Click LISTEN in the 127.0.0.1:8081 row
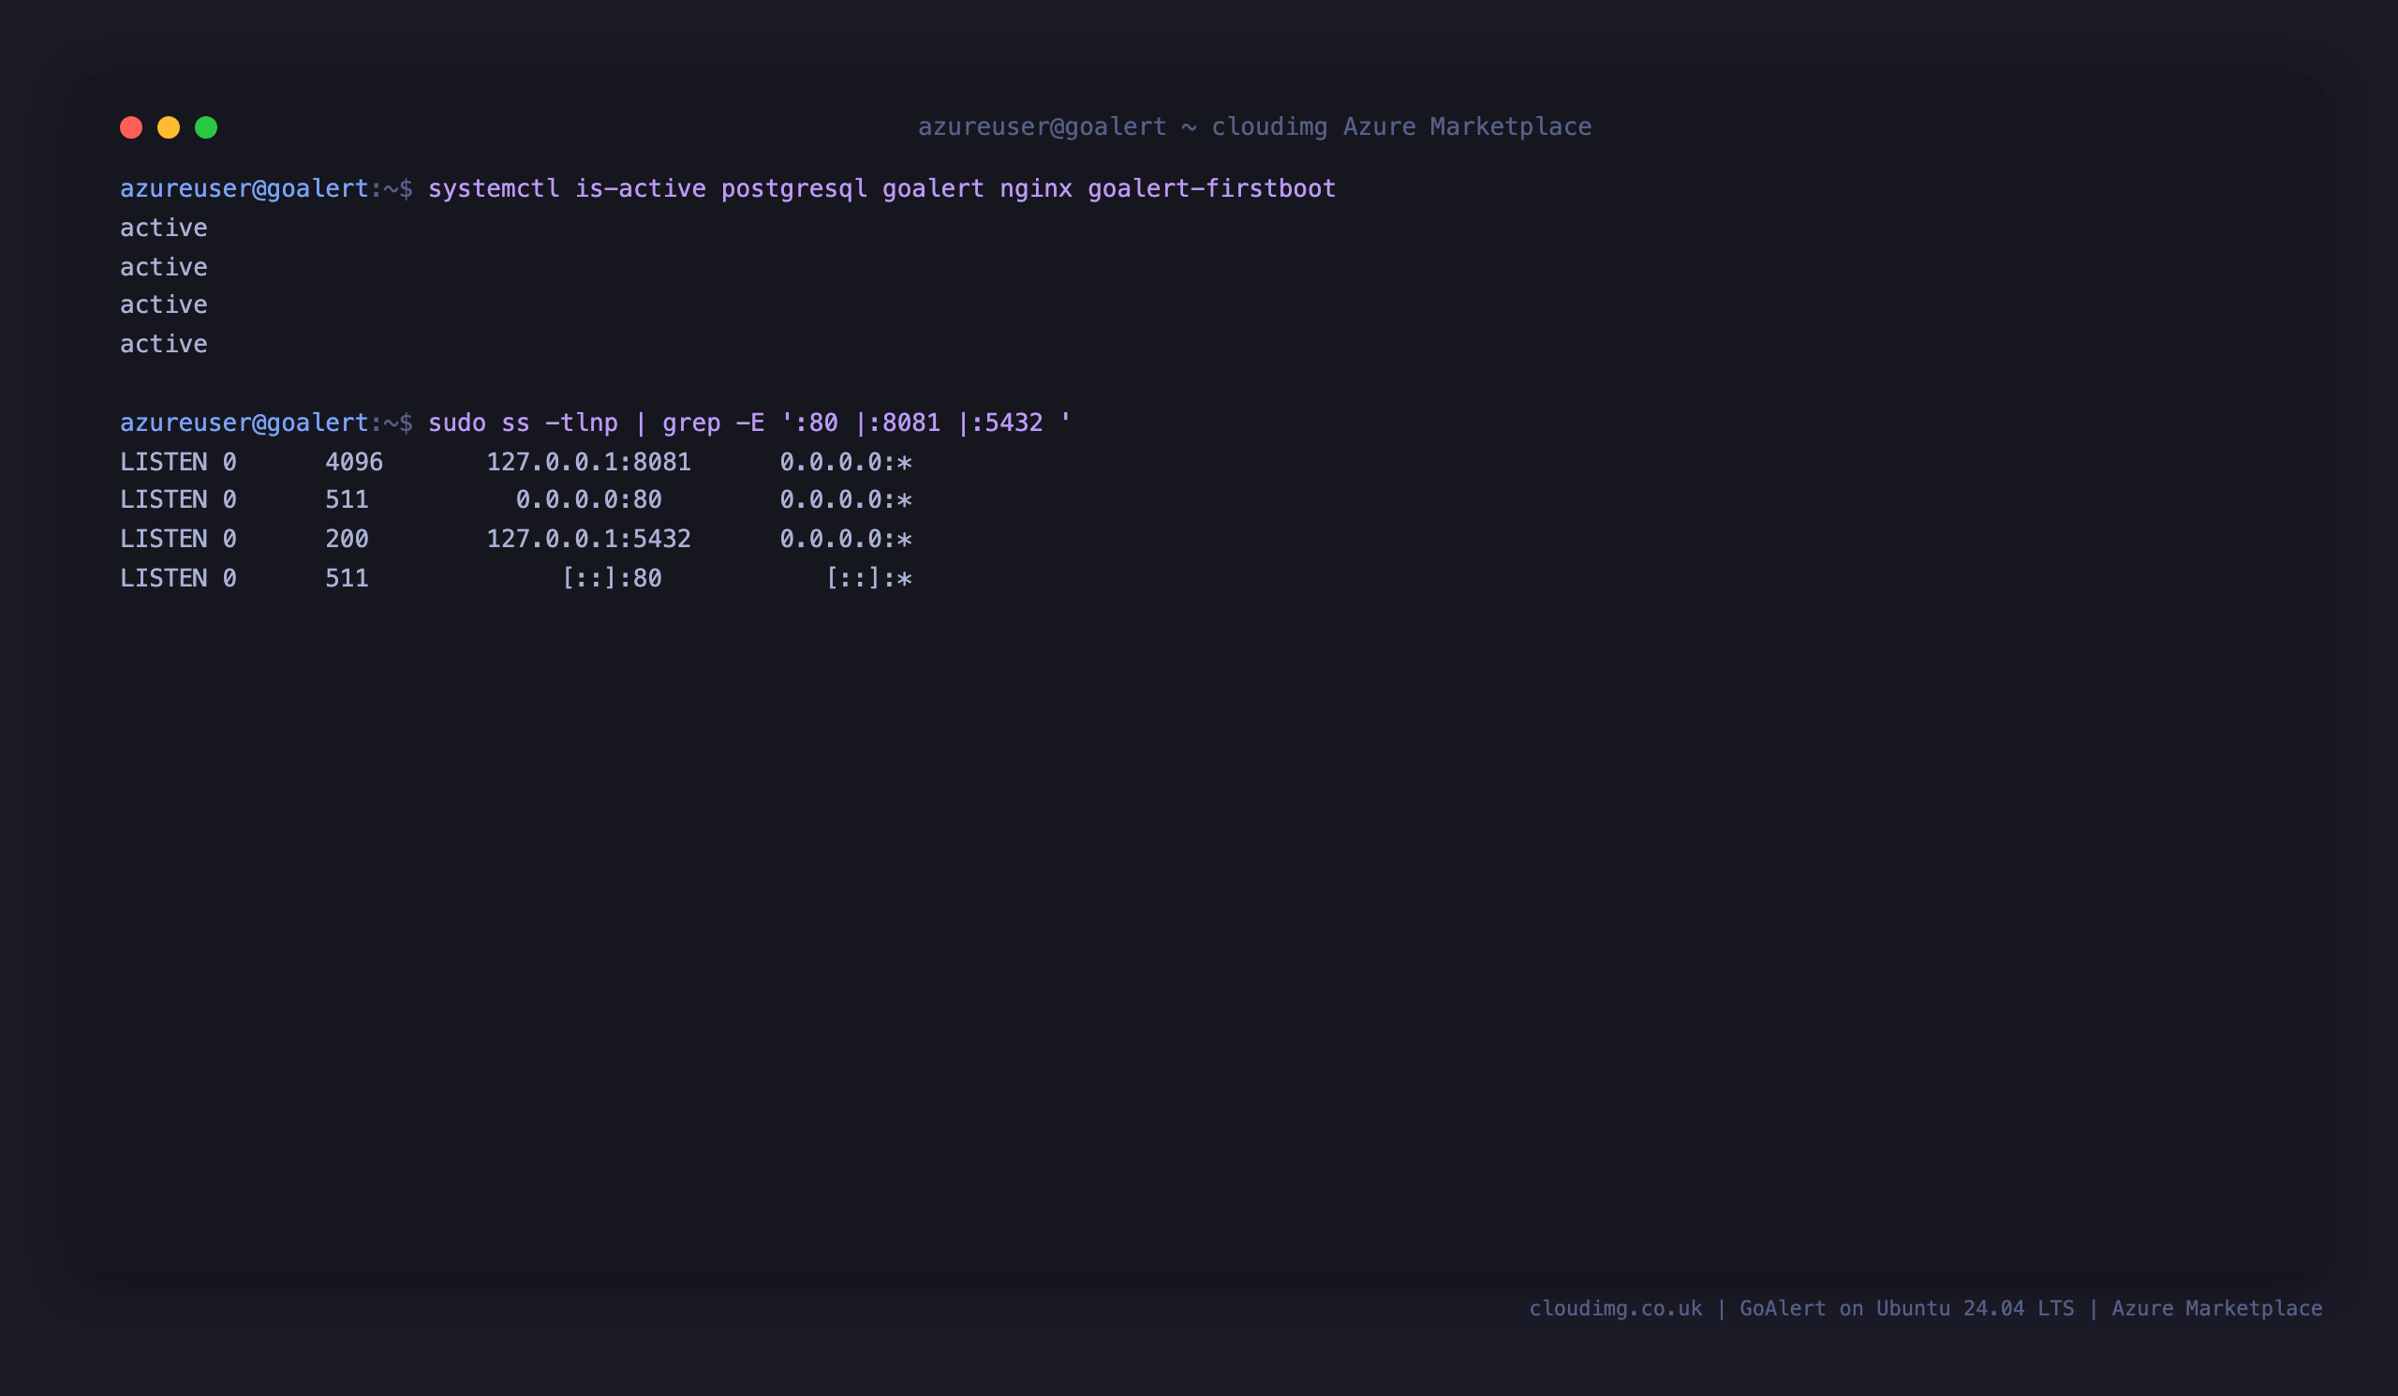Viewport: 2398px width, 1396px height. click(164, 462)
